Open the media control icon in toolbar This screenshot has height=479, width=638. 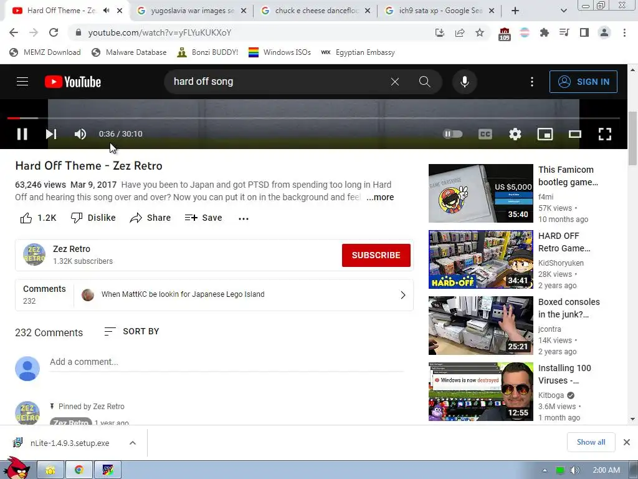(564, 32)
